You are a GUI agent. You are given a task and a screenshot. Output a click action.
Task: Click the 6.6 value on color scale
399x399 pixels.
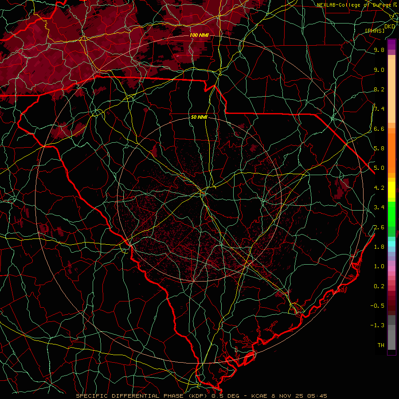(379, 129)
